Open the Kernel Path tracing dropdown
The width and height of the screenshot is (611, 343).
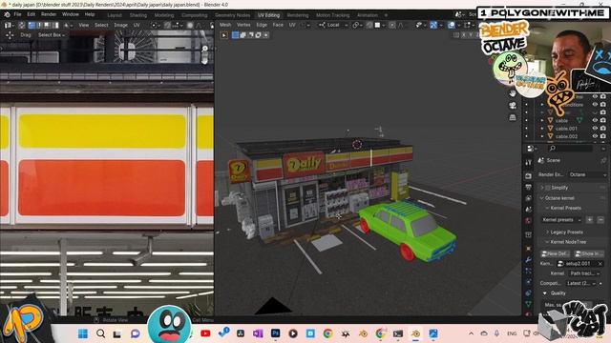[584, 273]
